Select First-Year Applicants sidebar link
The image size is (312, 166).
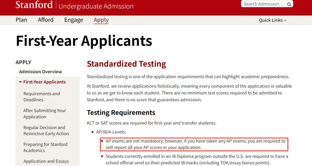point(44,82)
